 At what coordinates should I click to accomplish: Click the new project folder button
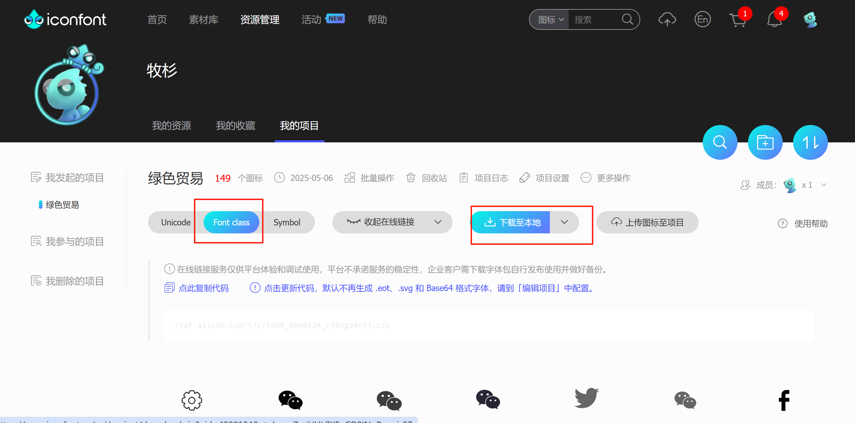tap(765, 142)
